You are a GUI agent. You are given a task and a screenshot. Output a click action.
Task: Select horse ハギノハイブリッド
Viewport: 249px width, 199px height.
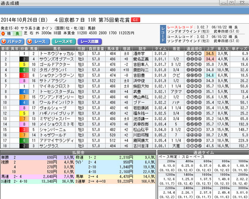(x=57, y=113)
